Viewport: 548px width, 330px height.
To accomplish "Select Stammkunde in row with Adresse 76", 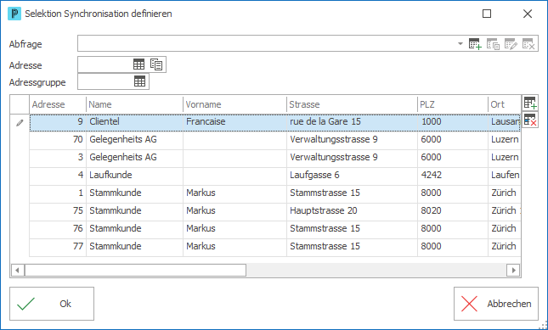I will (x=134, y=228).
